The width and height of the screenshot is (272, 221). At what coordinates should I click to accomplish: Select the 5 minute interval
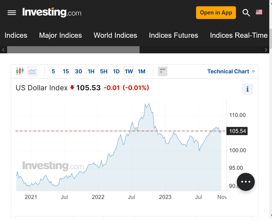click(53, 71)
